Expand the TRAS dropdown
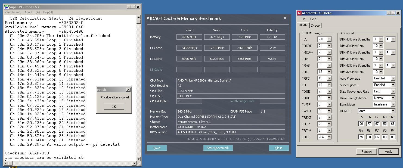Screen dimensions: 403x168 click(x=329, y=65)
